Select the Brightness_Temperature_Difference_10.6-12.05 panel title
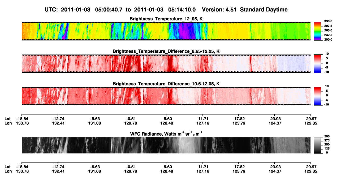Image resolution: width=345 pixels, height=177 pixels. pos(166,84)
